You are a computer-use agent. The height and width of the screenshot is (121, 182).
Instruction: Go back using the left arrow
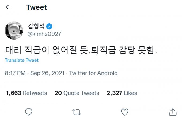click(9, 7)
